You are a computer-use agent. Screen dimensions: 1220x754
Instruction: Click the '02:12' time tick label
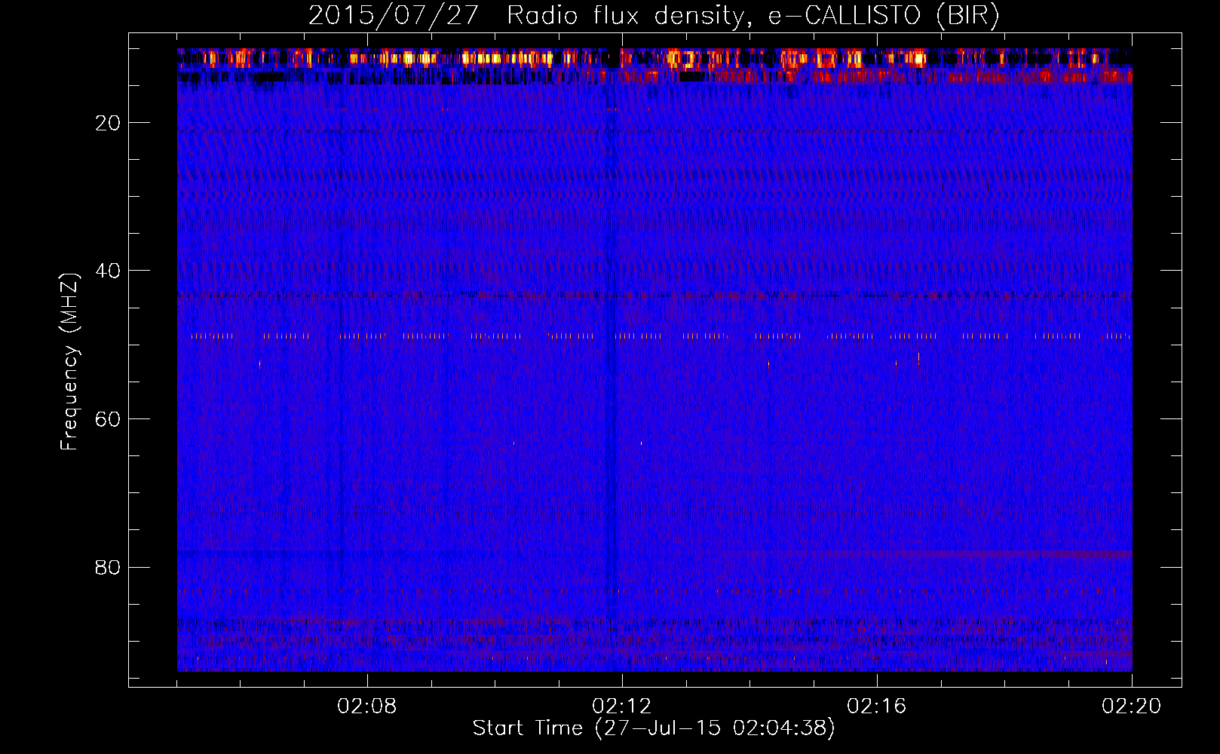[622, 706]
